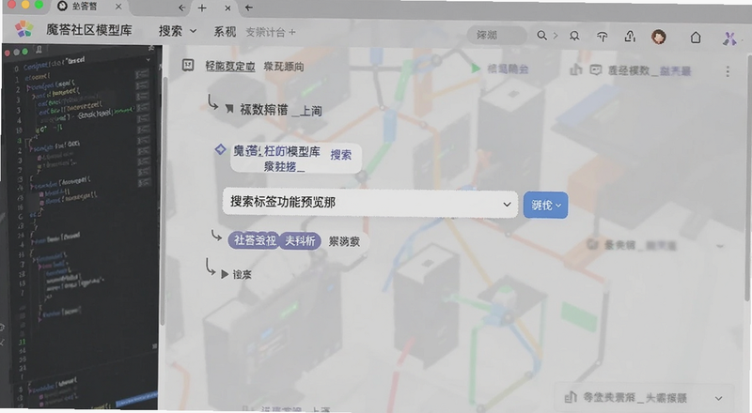Click the chevron inside the 搜索标签功能预览那 combo box
The width and height of the screenshot is (752, 413).
pos(507,205)
